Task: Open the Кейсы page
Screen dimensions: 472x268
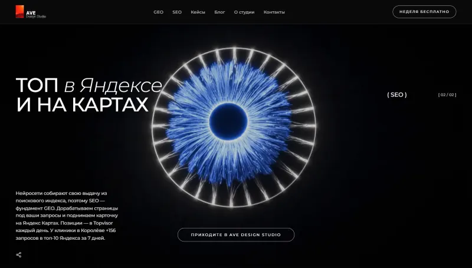Action: [x=198, y=12]
